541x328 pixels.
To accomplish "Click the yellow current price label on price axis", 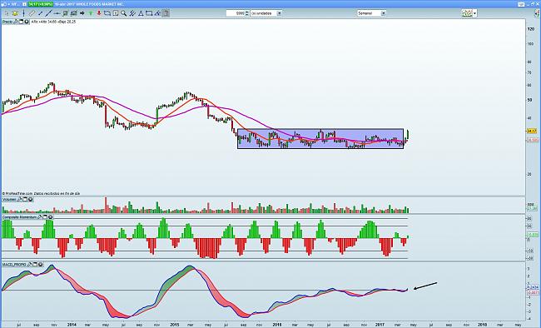I will pos(532,132).
